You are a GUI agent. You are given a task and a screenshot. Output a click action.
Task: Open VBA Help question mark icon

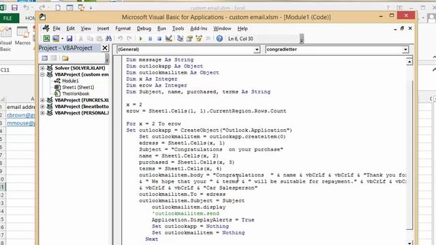click(x=219, y=39)
